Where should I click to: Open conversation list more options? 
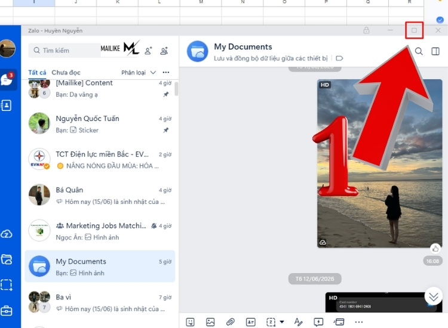[166, 72]
